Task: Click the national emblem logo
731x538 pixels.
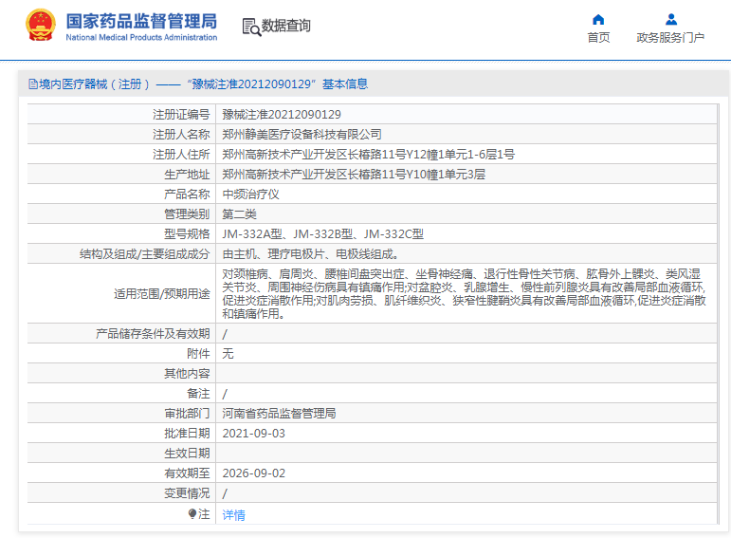Action: click(41, 26)
